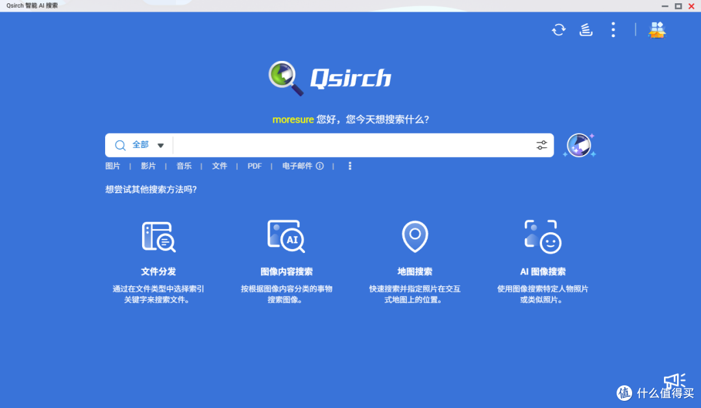Screen dimensions: 701x408
Task: Open 地图搜索 title link
Action: coord(415,271)
